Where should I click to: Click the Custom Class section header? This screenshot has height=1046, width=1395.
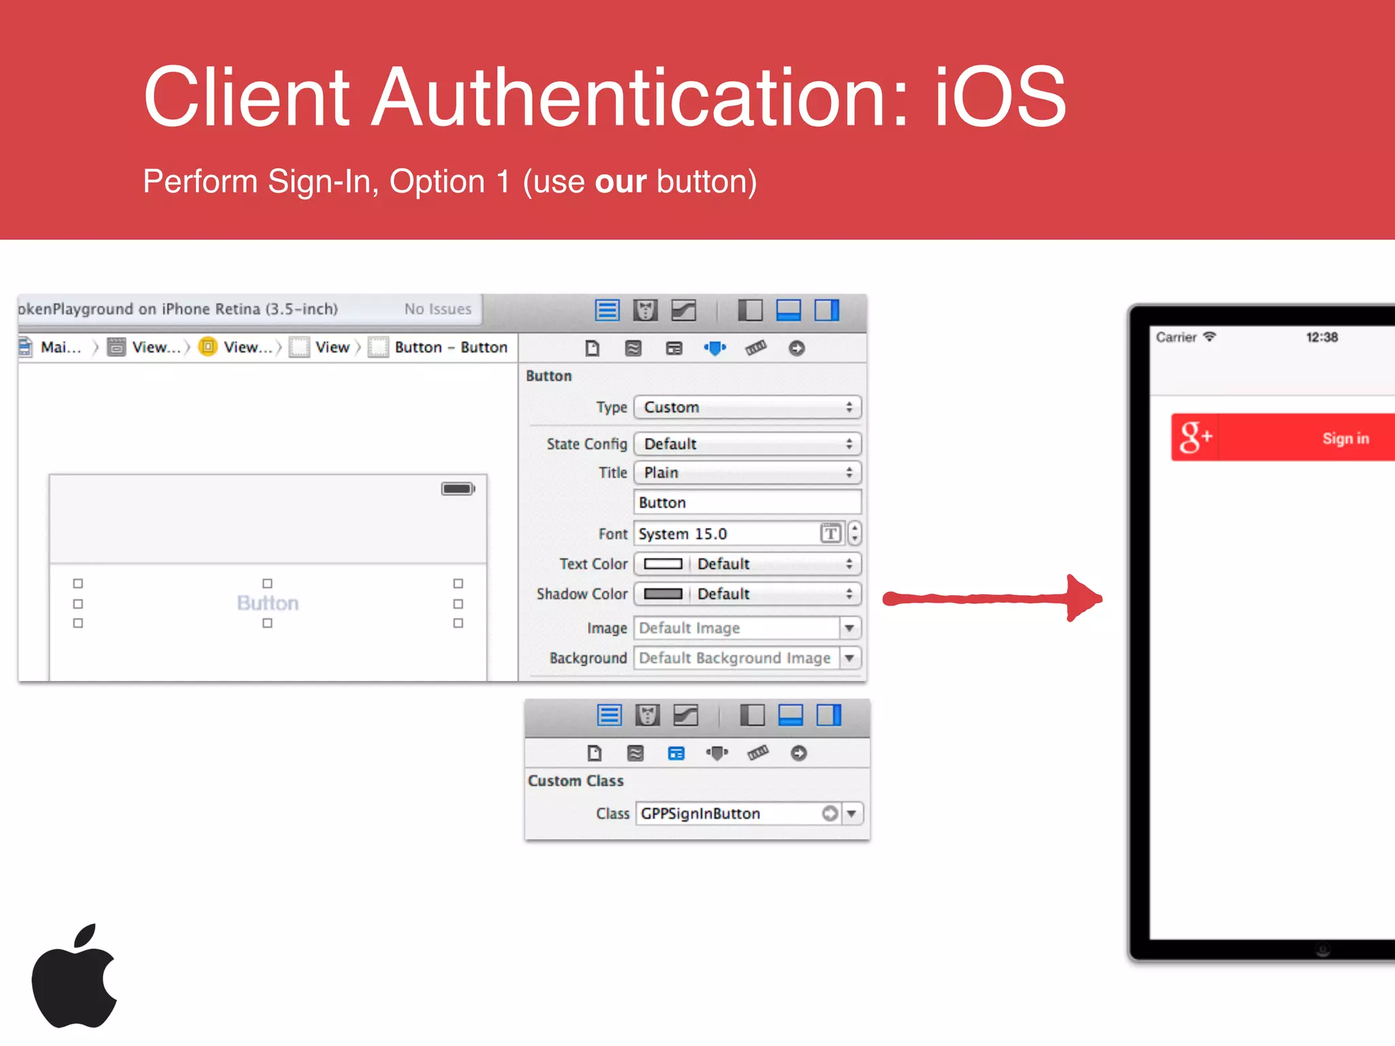[576, 781]
